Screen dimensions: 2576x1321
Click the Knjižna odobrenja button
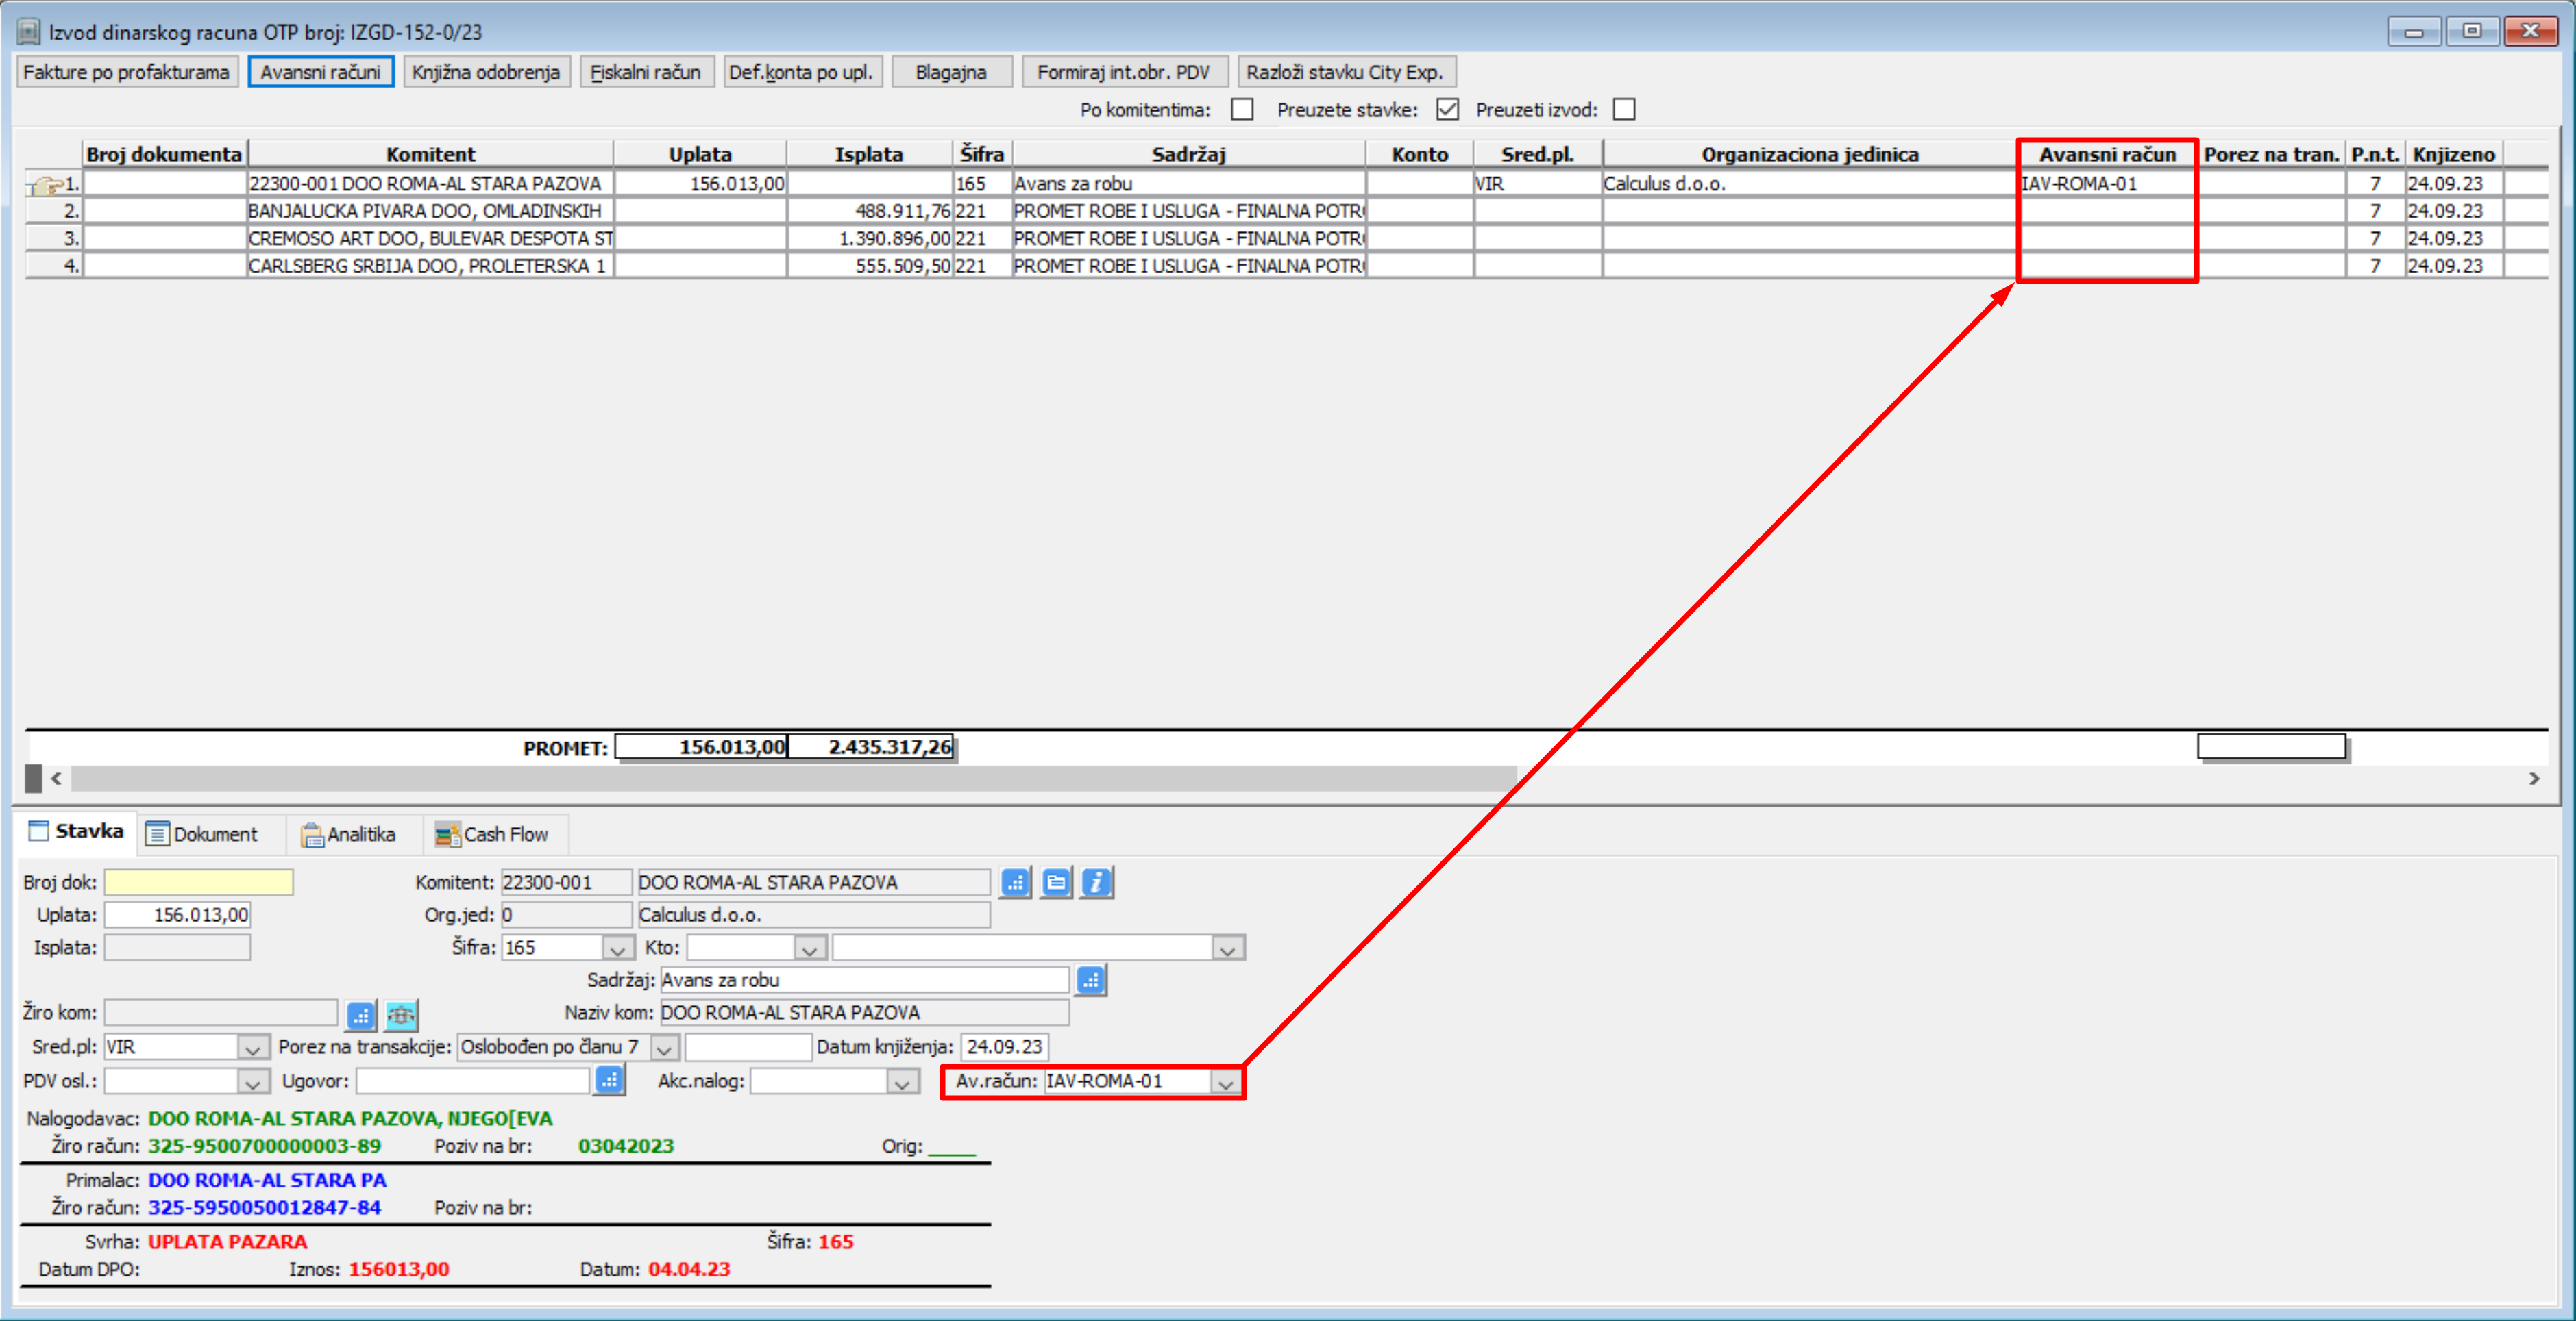point(486,72)
